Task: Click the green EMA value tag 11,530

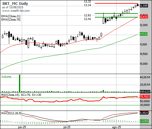Action: [143, 34]
